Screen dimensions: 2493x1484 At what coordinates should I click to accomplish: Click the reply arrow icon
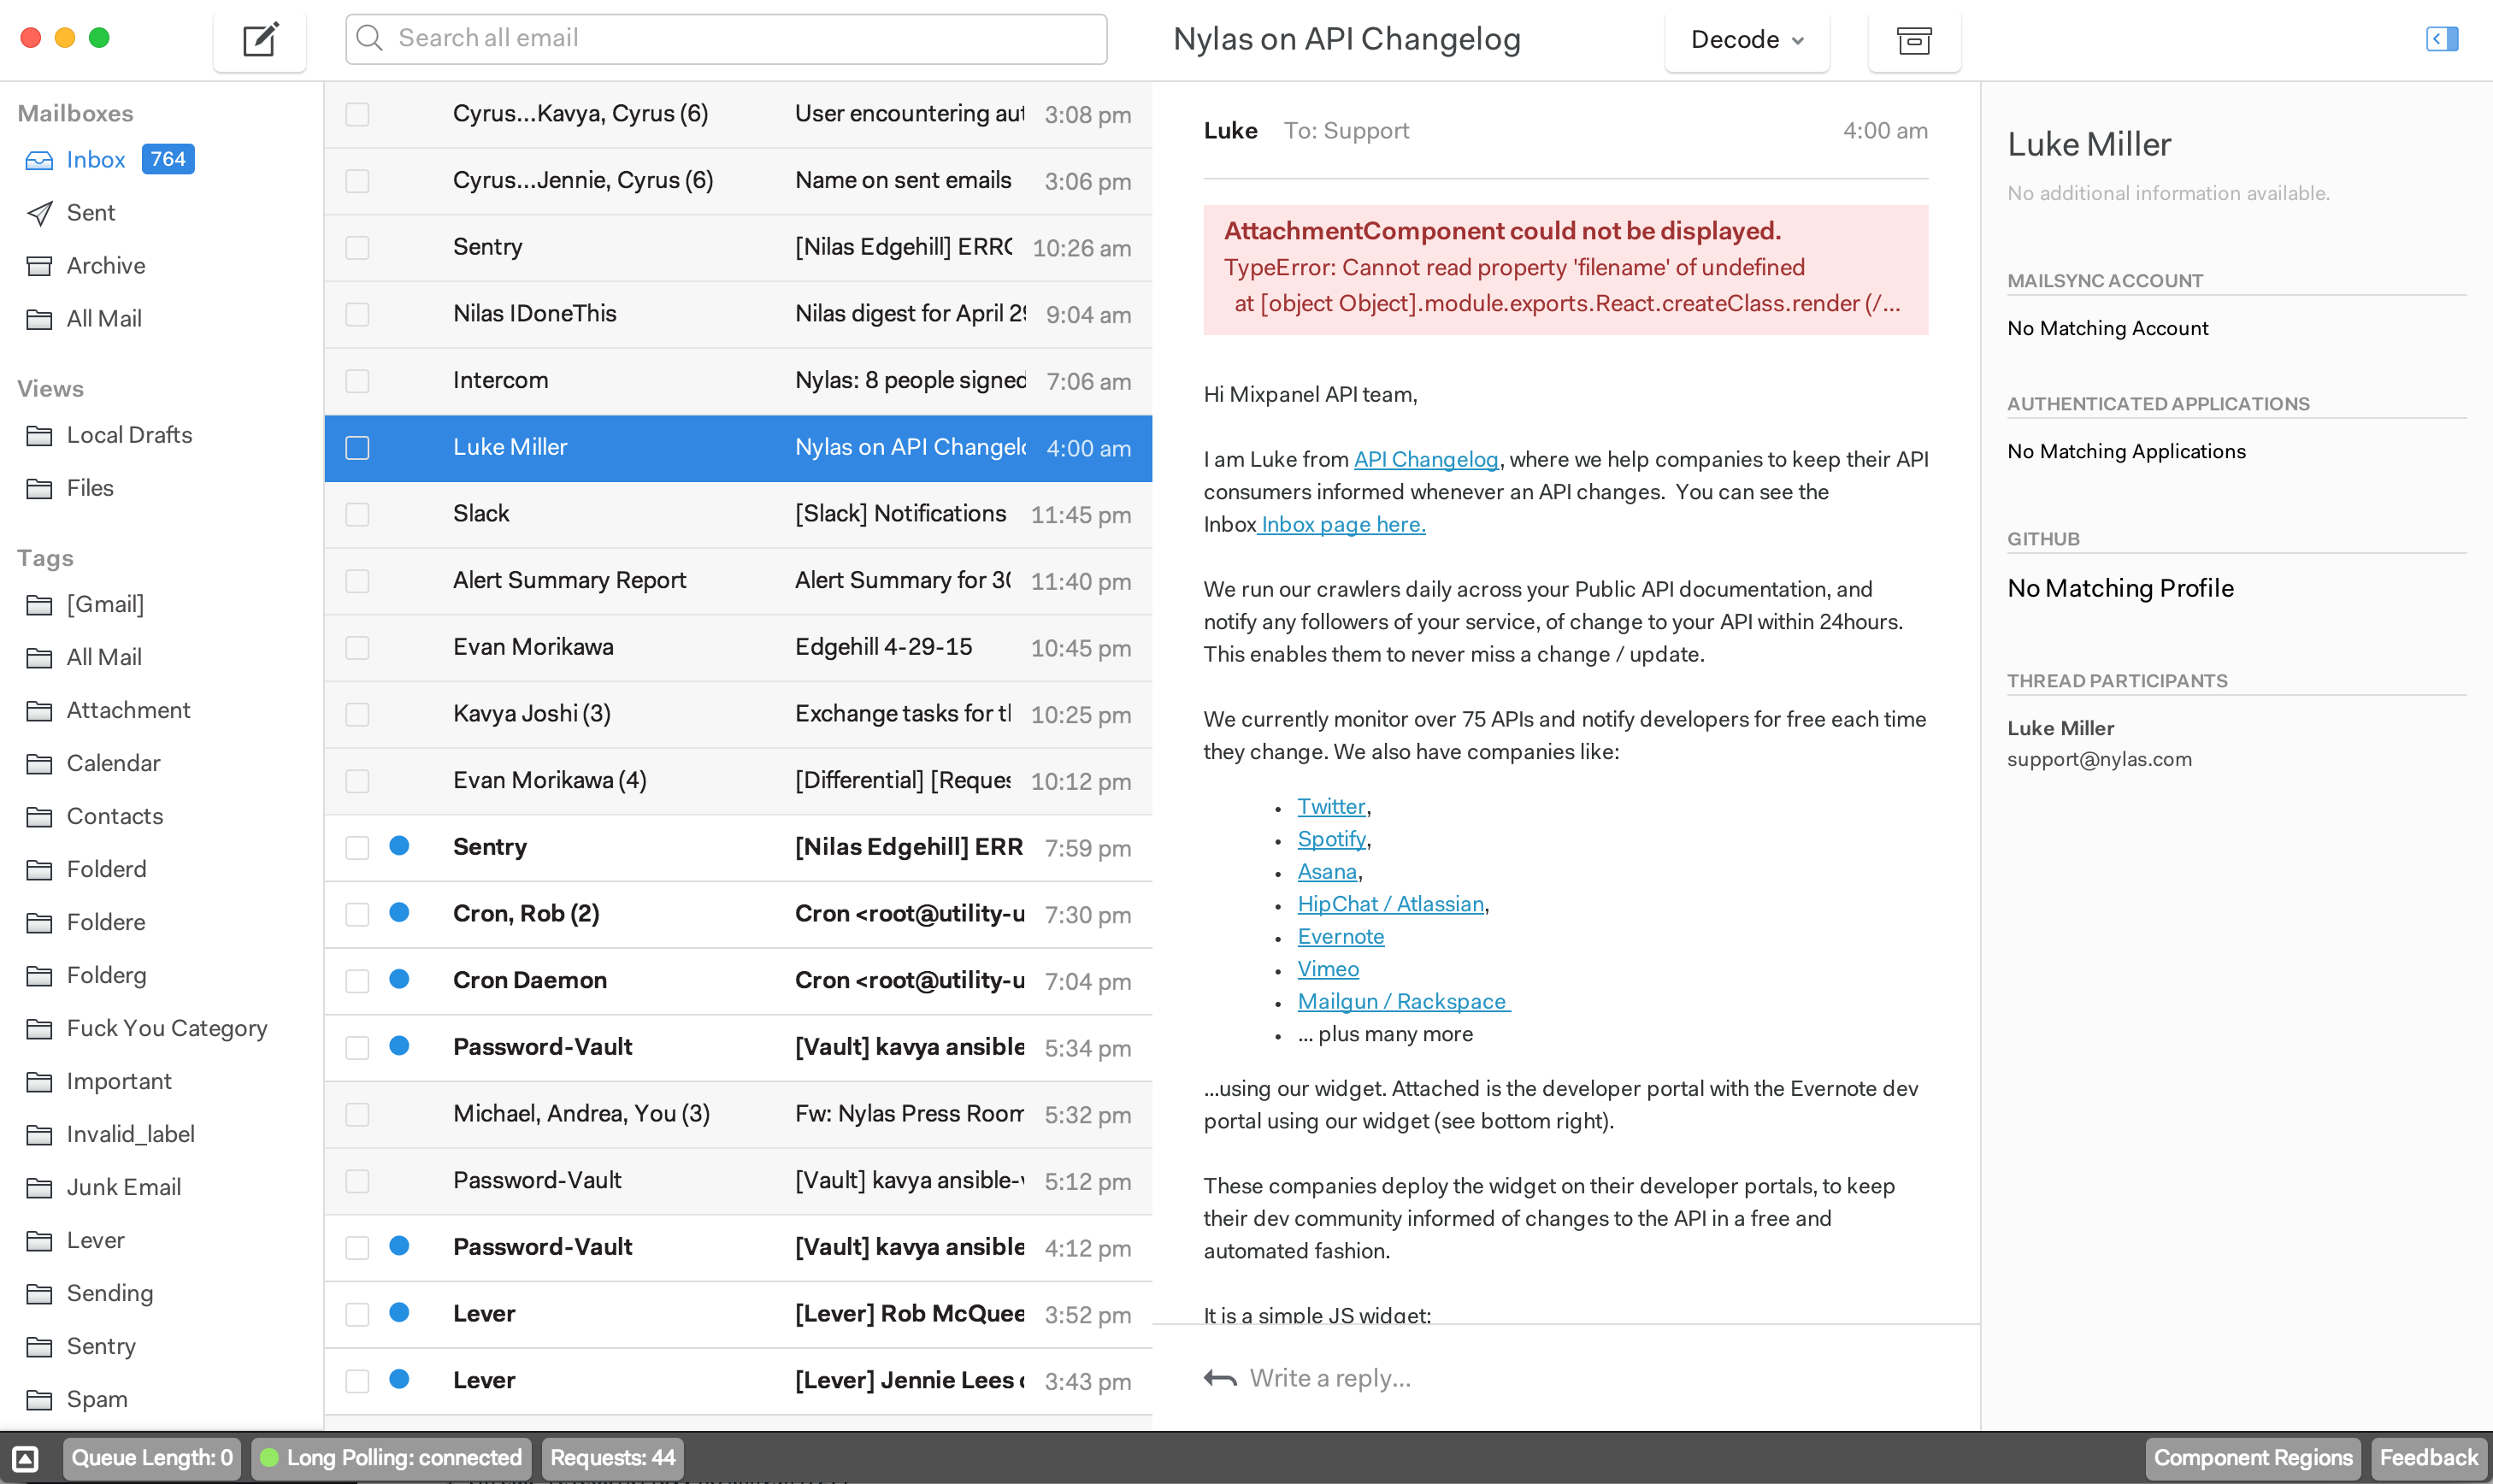tap(1220, 1378)
